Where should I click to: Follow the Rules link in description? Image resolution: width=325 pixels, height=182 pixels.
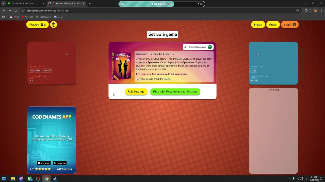[167, 79]
